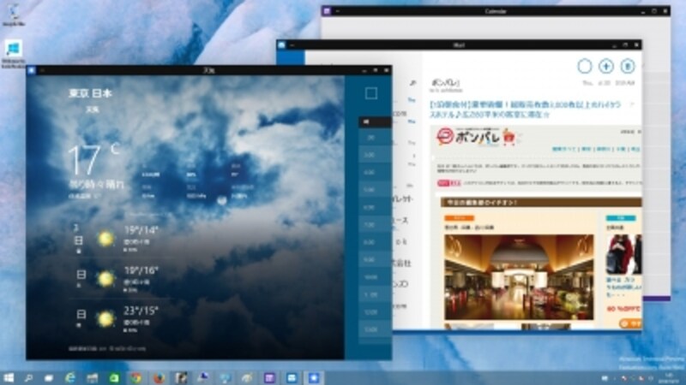Open Welcome to Tech Preview desktop shortcut
The width and height of the screenshot is (686, 385).
tap(13, 54)
